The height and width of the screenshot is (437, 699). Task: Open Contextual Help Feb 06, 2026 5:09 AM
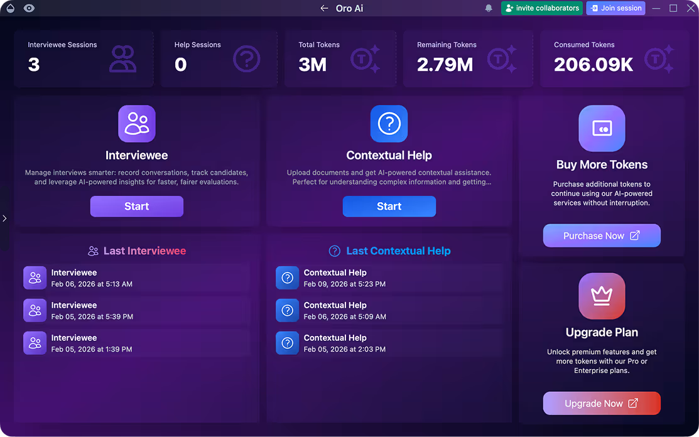(389, 311)
